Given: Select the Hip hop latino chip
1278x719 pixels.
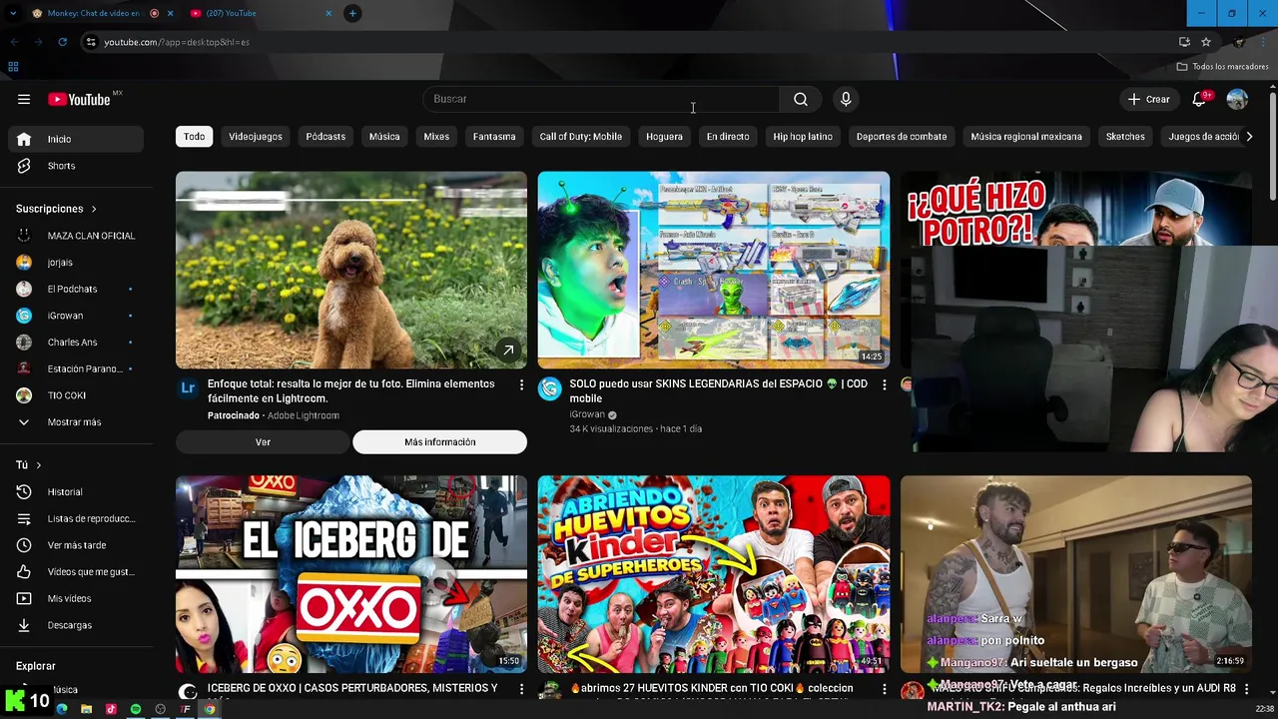Looking at the screenshot, I should point(803,137).
